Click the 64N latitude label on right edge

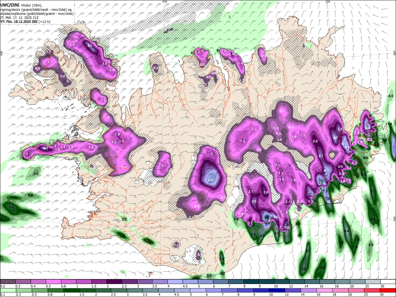394,218
